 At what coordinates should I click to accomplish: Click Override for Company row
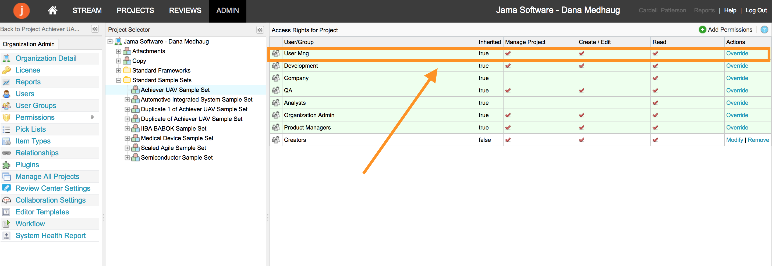coord(737,78)
